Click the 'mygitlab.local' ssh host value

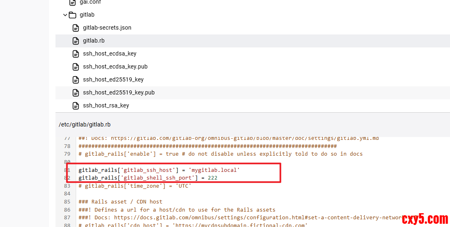tap(214, 170)
